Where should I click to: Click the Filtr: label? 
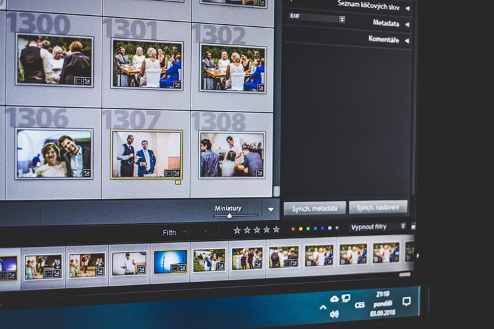click(x=169, y=232)
